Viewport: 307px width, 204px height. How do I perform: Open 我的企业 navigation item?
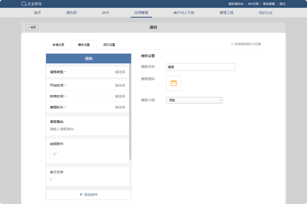[x=266, y=13]
